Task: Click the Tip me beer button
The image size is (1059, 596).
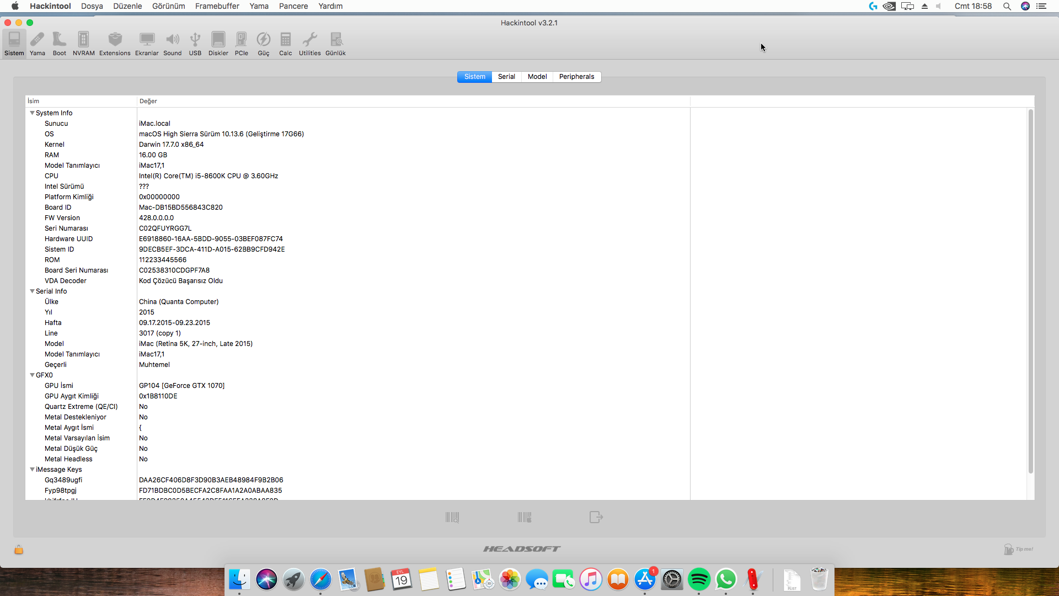Action: point(1018,549)
